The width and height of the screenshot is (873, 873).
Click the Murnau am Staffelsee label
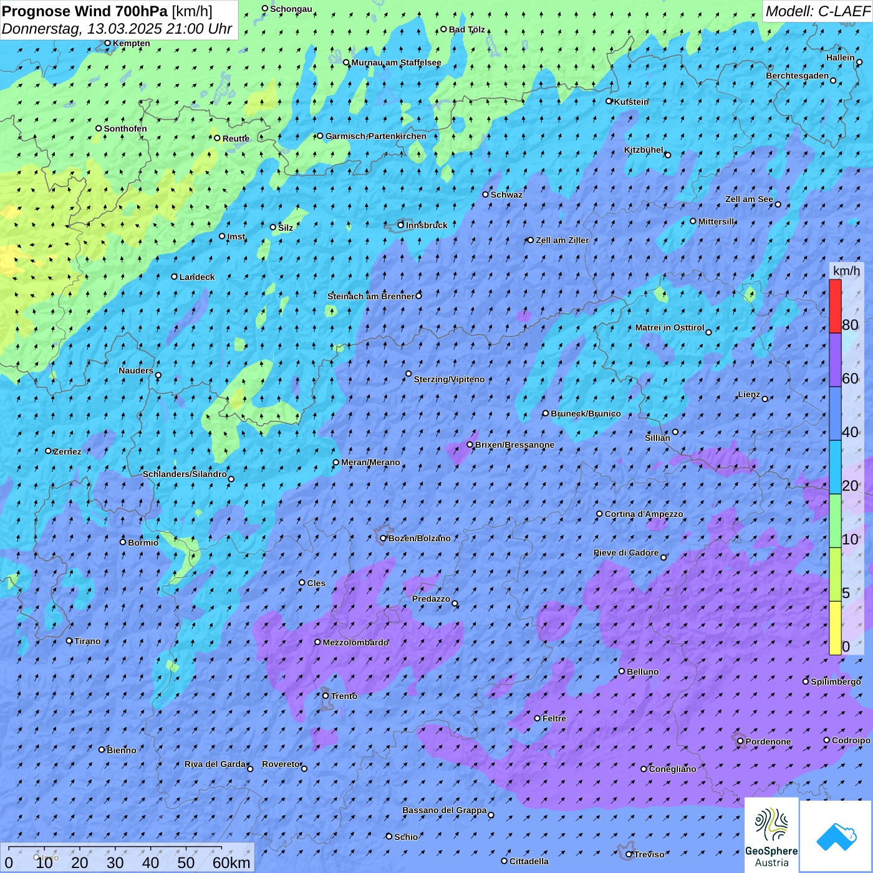pyautogui.click(x=396, y=62)
